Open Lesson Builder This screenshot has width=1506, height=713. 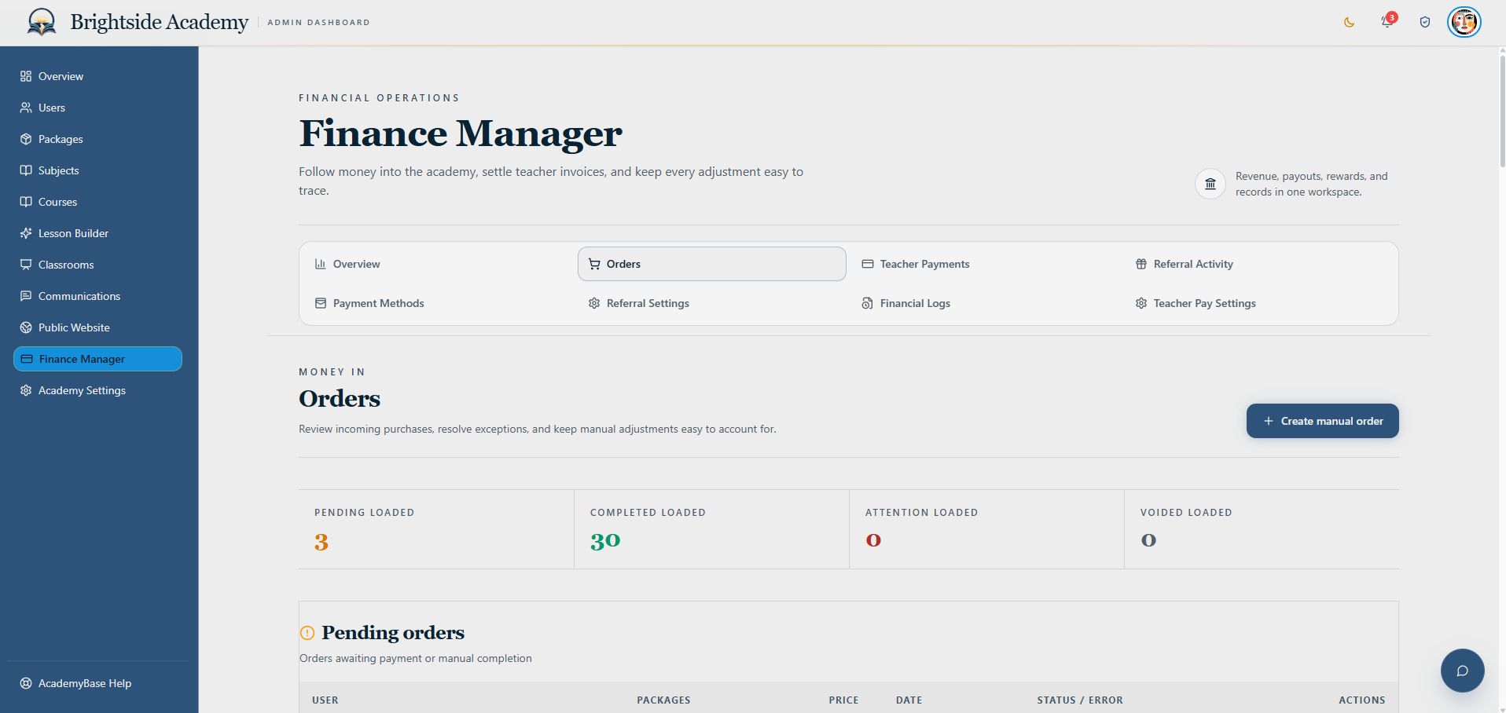[x=97, y=233]
